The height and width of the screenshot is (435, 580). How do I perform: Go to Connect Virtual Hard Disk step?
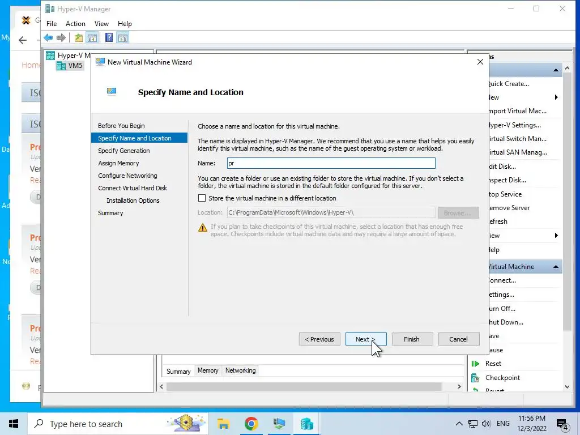click(x=133, y=188)
